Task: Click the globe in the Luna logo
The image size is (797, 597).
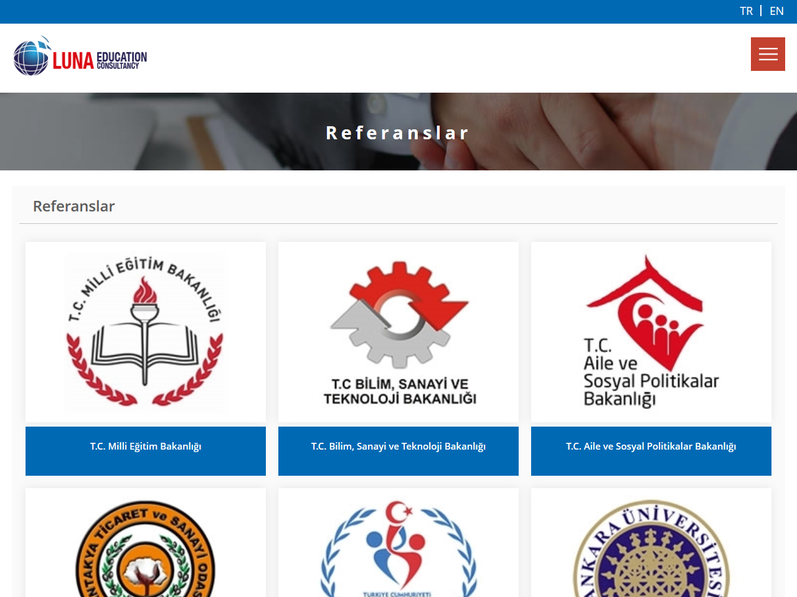Action: click(31, 58)
